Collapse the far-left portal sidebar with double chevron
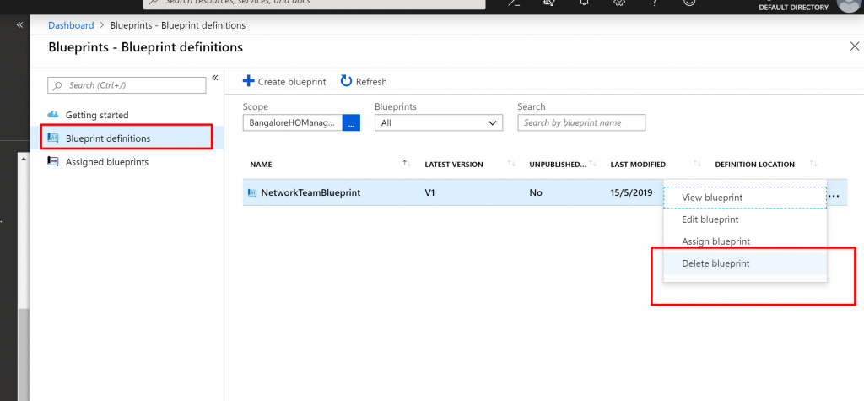Viewport: 864px width, 401px height. click(20, 25)
